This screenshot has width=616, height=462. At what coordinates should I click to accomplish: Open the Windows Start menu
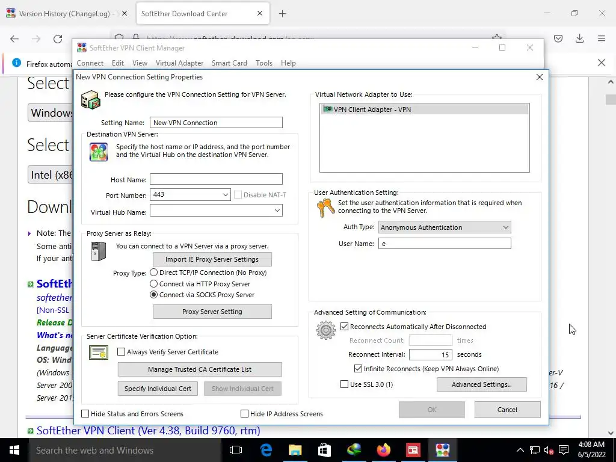(x=14, y=450)
